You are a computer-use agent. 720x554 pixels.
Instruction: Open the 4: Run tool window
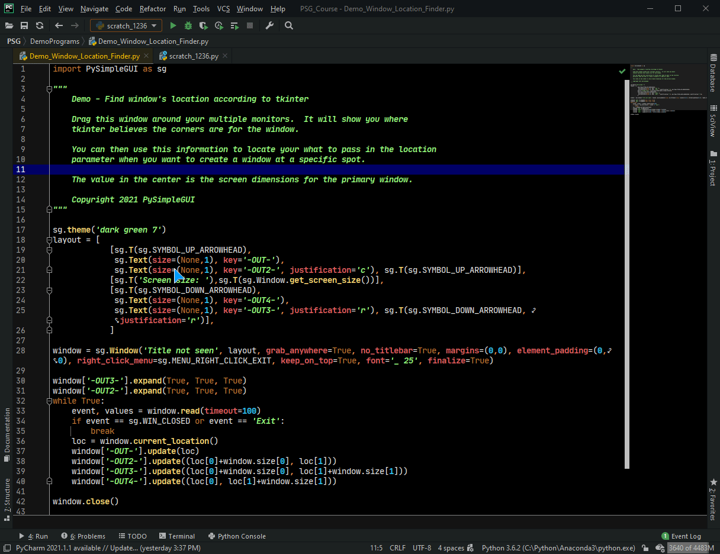pos(34,536)
